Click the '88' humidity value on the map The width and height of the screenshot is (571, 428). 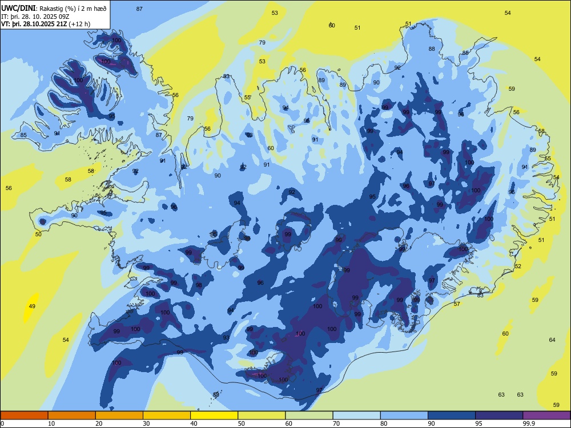[x=432, y=49]
